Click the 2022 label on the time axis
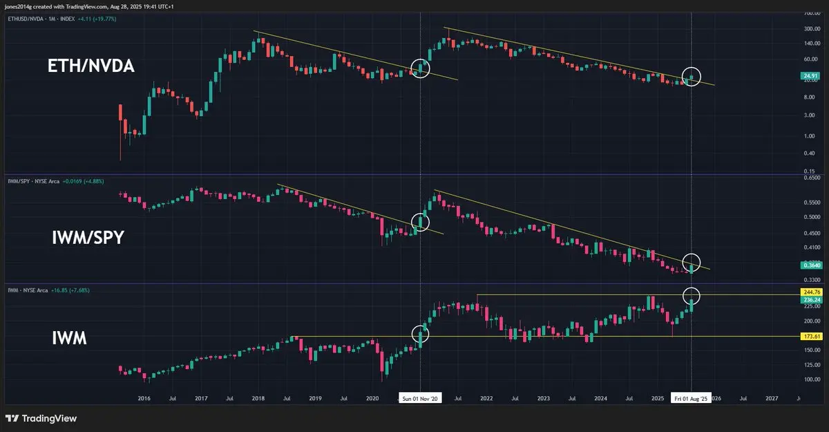829x432 pixels. [x=486, y=399]
